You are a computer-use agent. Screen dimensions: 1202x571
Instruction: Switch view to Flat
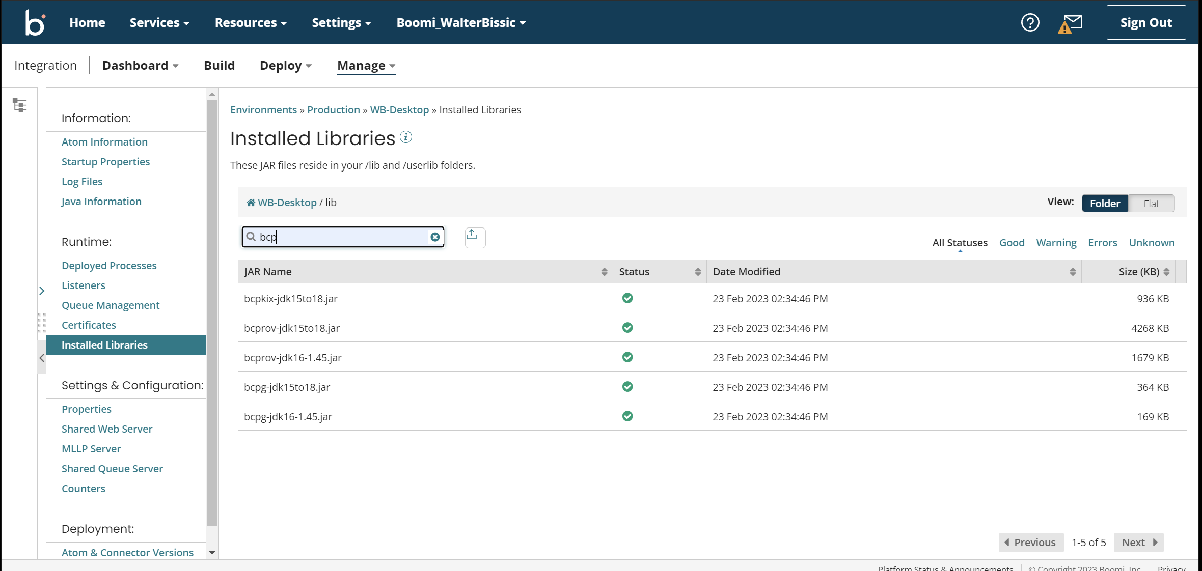pos(1151,204)
